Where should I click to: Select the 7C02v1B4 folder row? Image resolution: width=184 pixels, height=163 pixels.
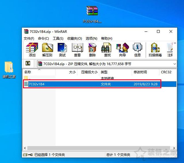(x=100, y=84)
